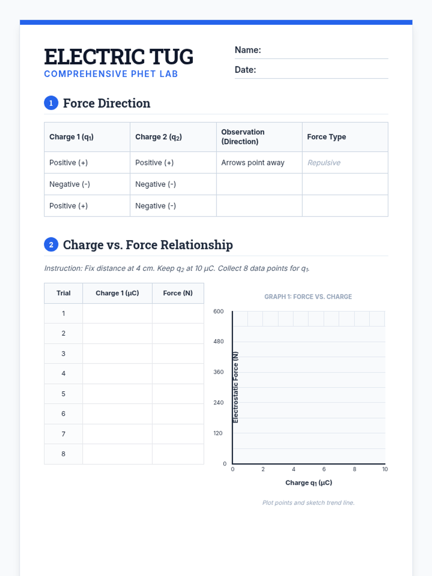
Task: Click the 'Comprehensive PhET Lab' subtitle
Action: point(111,74)
